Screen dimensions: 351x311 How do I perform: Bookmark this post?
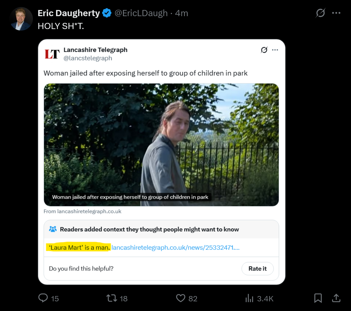318,298
